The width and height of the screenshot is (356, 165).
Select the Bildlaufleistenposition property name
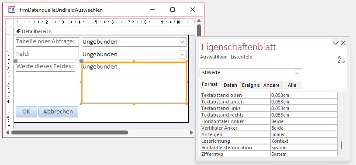(x=235, y=148)
